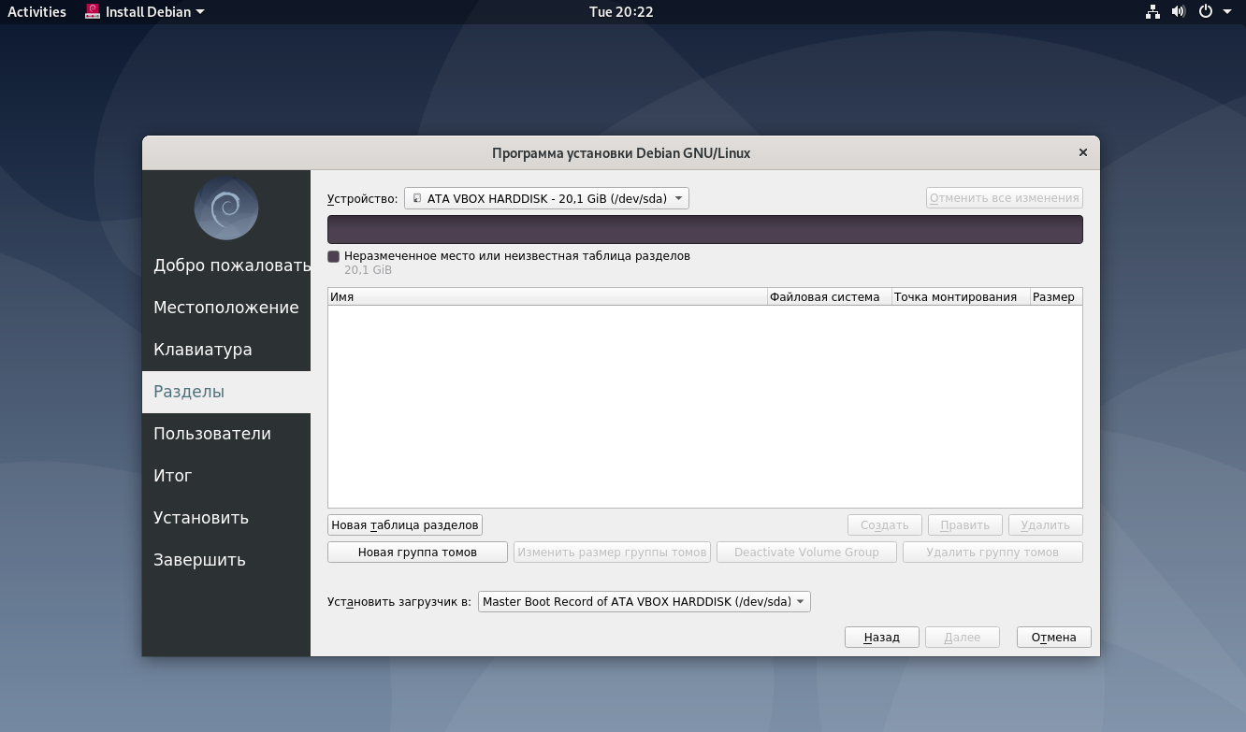Click Удалить группу томов button
The width and height of the screenshot is (1246, 732).
pyautogui.click(x=992, y=552)
